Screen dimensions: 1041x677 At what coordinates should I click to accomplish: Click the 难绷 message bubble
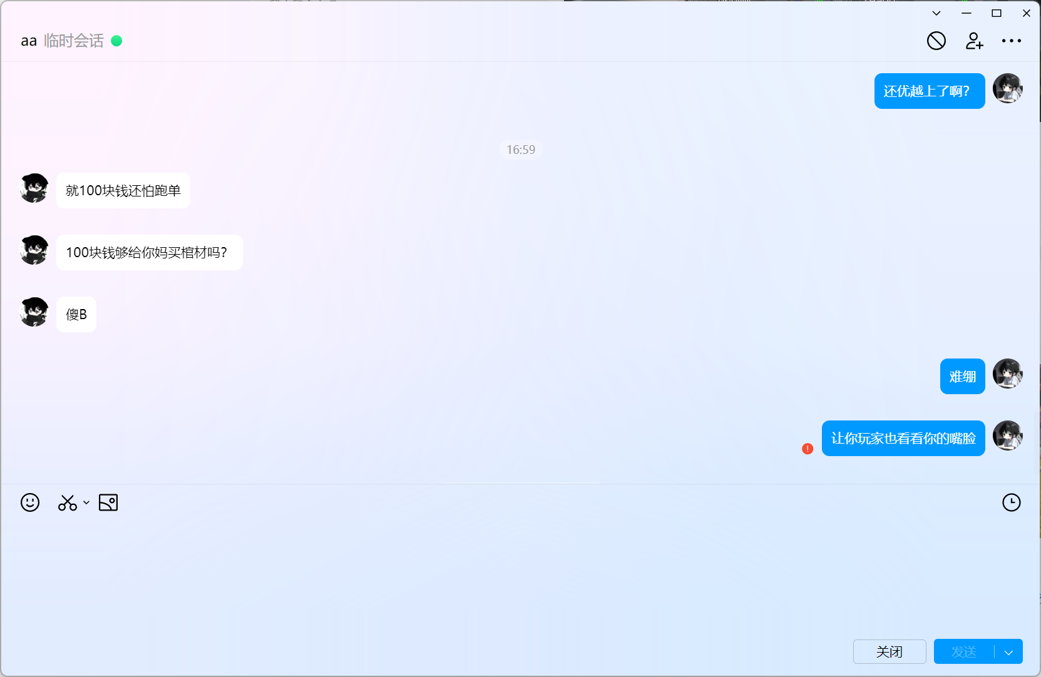click(962, 377)
